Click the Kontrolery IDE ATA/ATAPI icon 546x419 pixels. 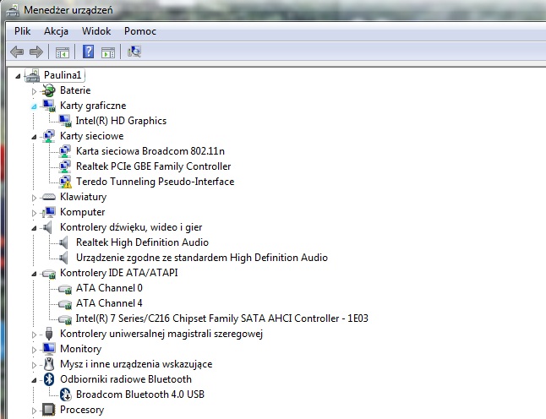click(x=49, y=274)
